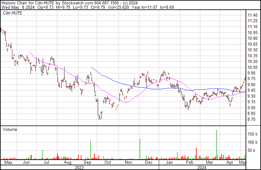Click the 'Historic Chart for Cdn:HUTE' title text

[x=28, y=3]
